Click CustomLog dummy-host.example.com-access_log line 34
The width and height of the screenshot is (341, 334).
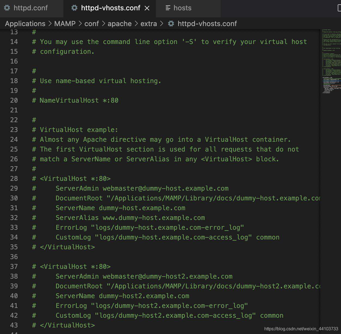[168, 237]
